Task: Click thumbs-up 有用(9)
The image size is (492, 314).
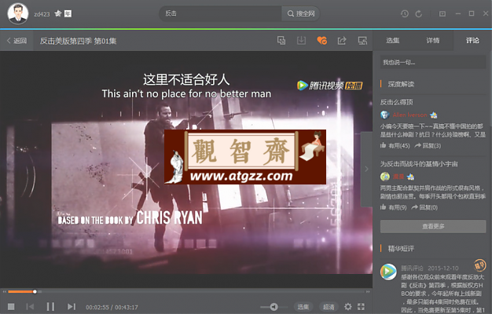Action: click(394, 207)
